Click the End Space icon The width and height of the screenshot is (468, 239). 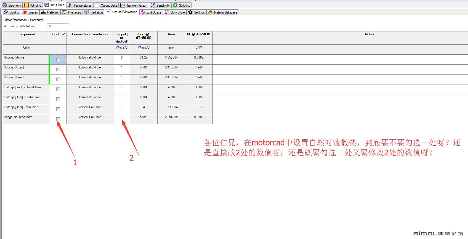tap(143, 12)
